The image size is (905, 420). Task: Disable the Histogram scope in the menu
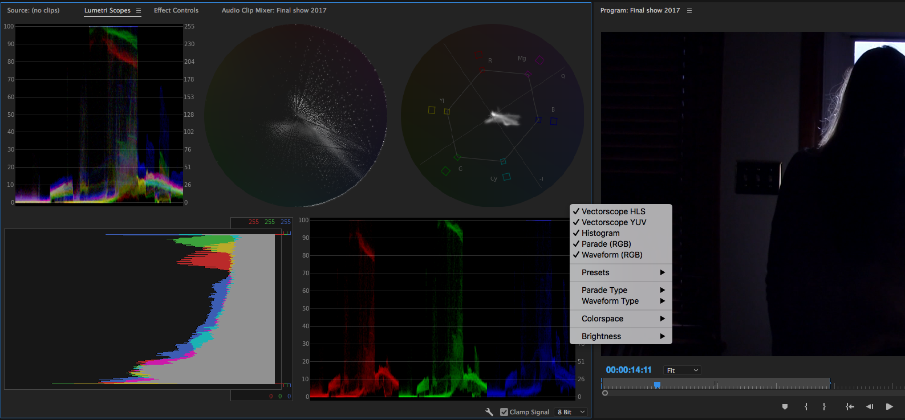click(x=600, y=233)
